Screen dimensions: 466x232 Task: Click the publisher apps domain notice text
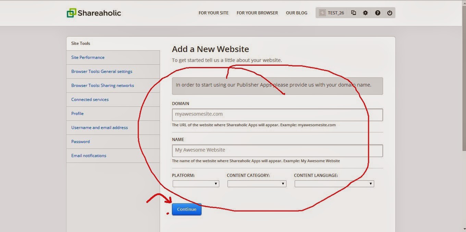pyautogui.click(x=273, y=85)
